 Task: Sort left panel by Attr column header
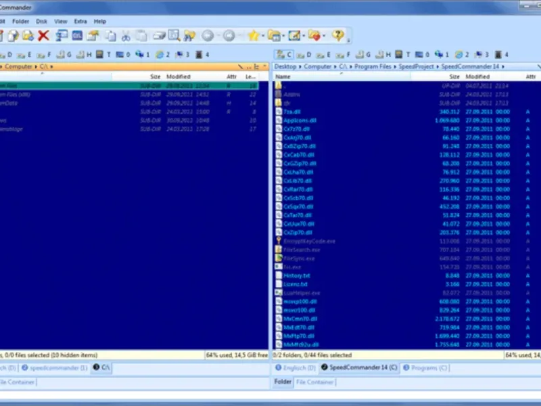pos(231,76)
